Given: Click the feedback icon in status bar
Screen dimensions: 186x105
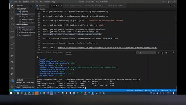Looking at the screenshot, I should point(171,90).
